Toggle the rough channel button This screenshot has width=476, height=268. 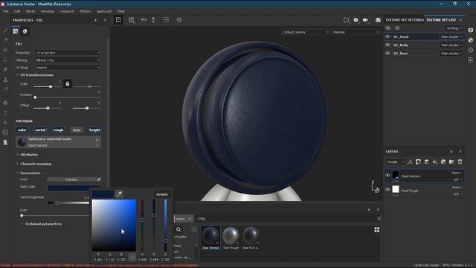point(58,130)
